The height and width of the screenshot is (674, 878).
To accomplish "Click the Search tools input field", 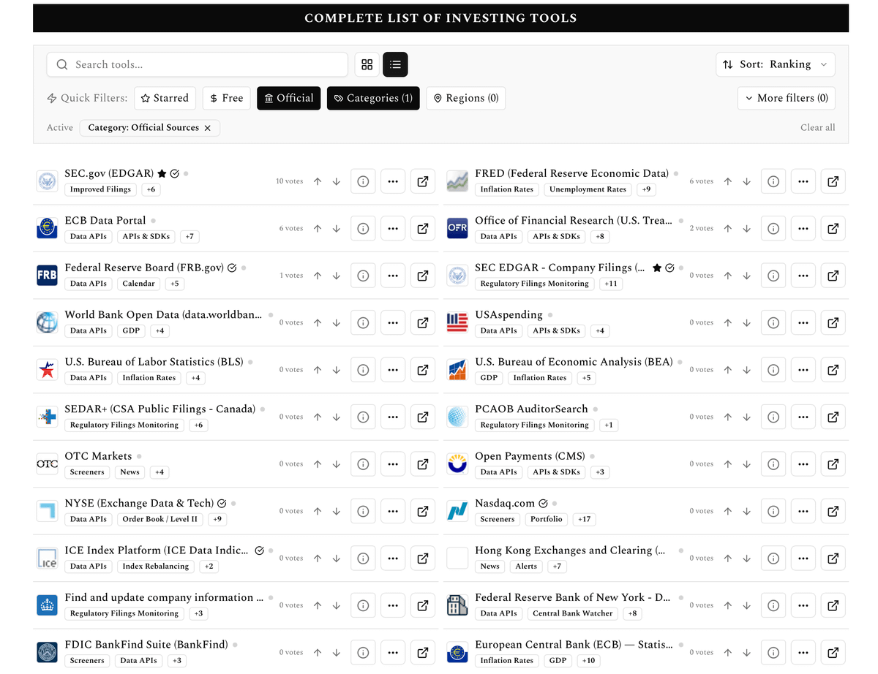I will [x=198, y=64].
